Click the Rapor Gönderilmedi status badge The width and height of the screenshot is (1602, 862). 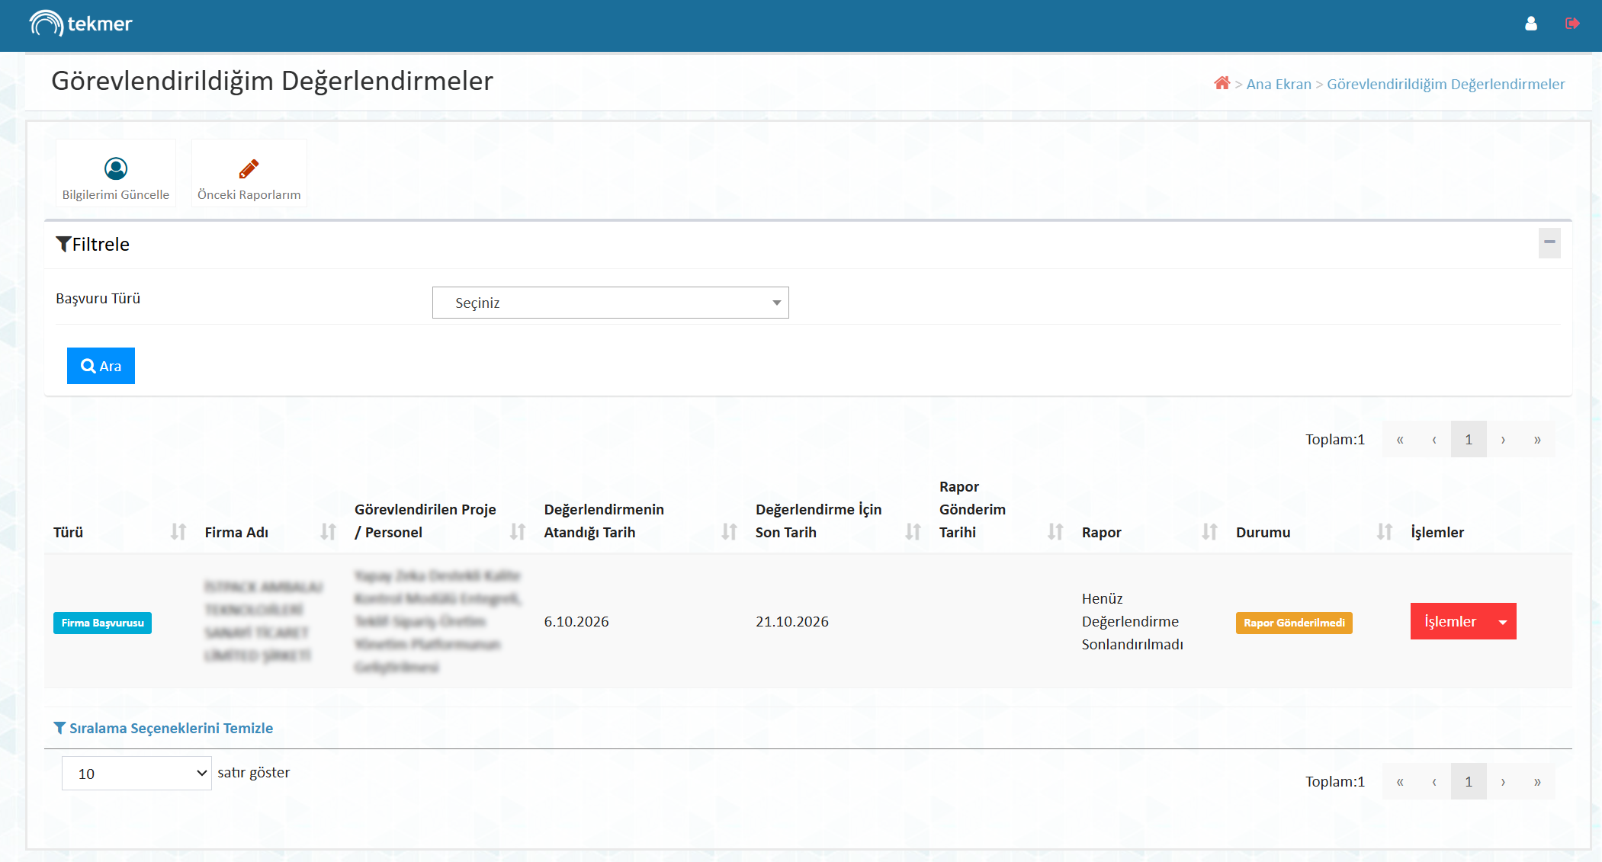pos(1294,623)
